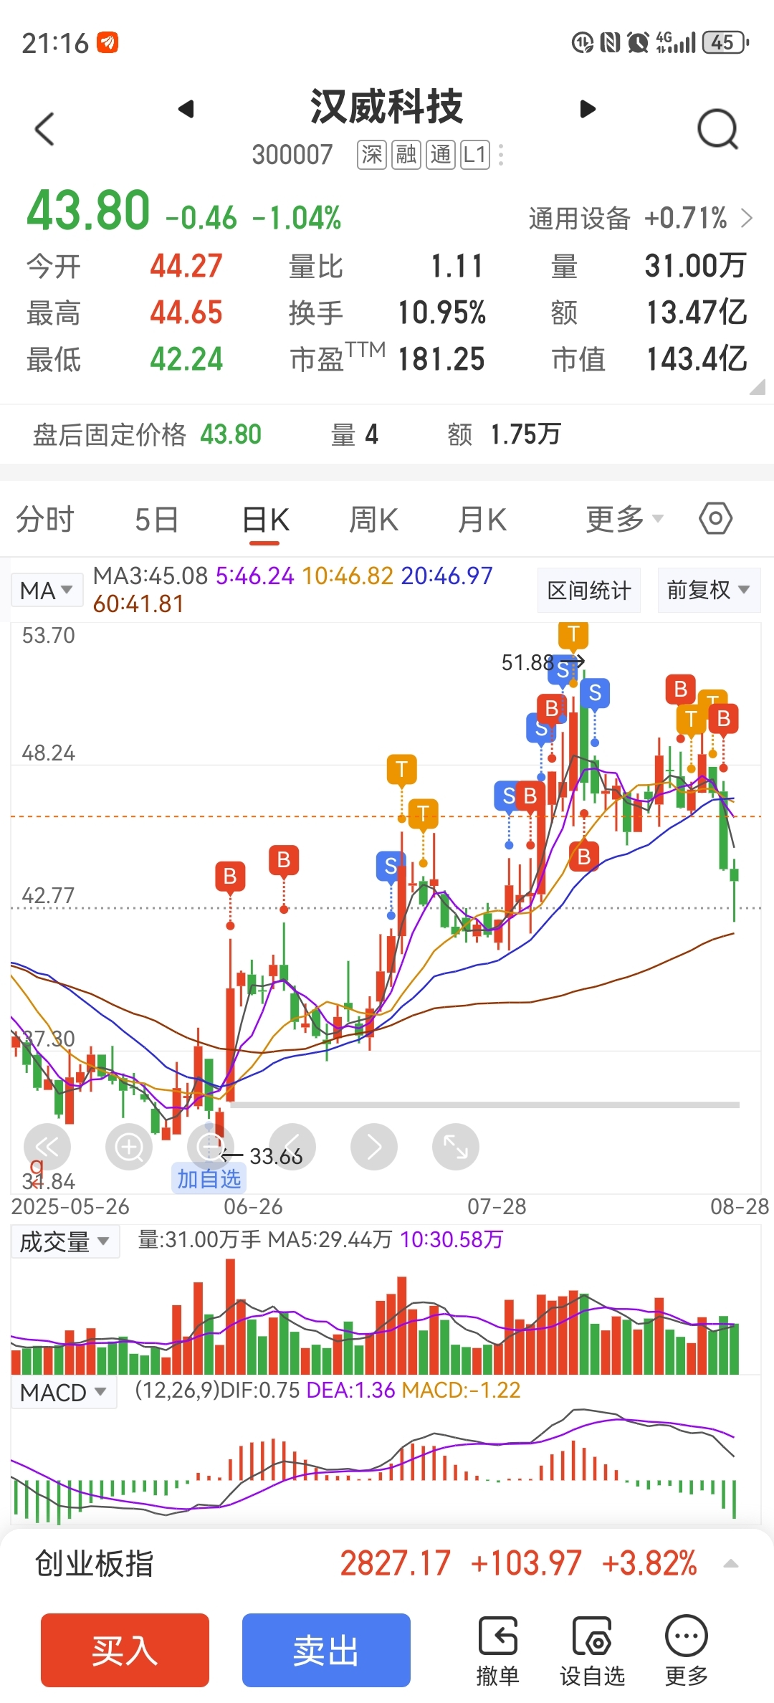The height and width of the screenshot is (1703, 774).
Task: Open the 更多 period dropdown
Action: point(624,519)
